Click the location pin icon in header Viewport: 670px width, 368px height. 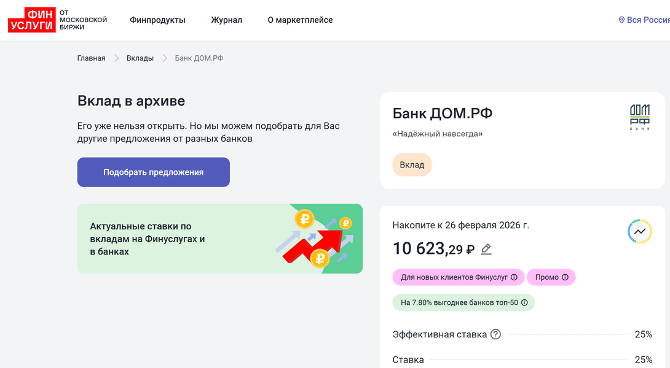coord(621,20)
